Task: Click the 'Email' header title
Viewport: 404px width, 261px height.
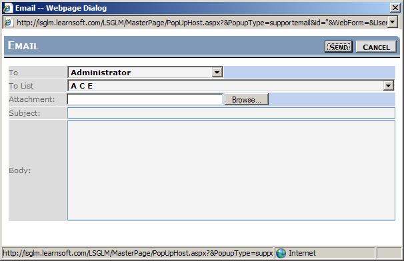Action: click(23, 46)
